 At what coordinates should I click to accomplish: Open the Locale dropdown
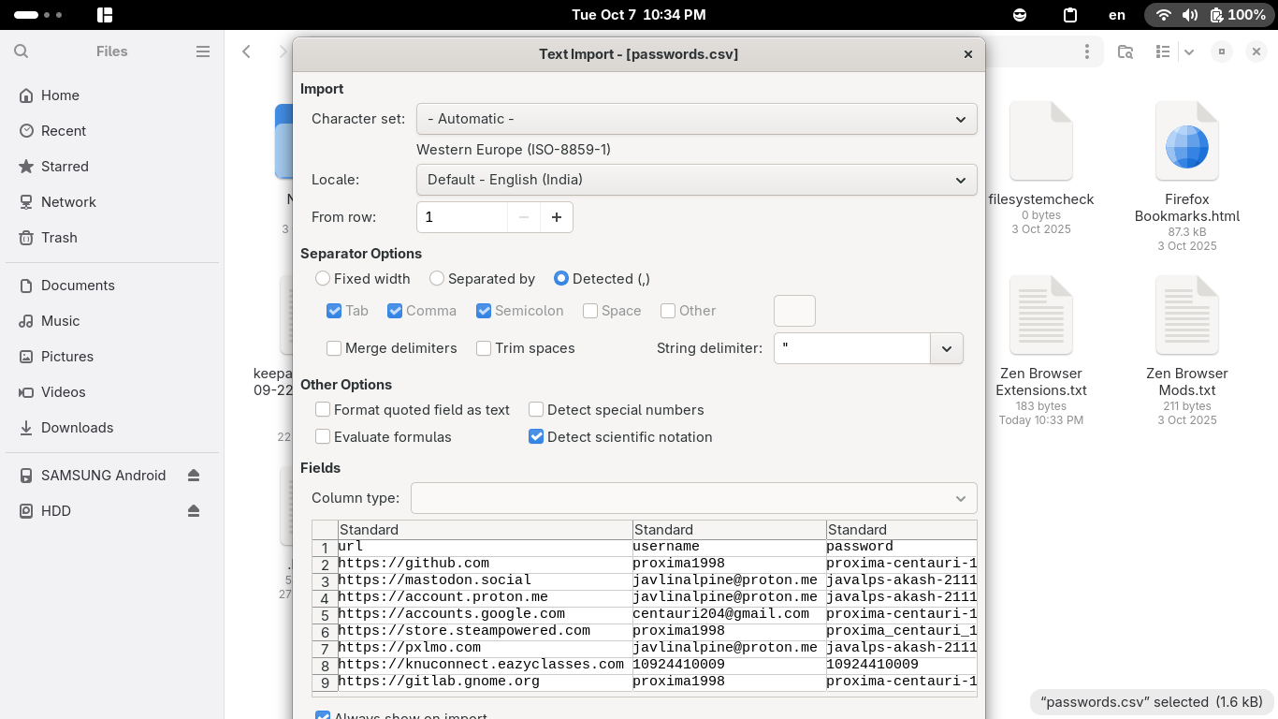[x=696, y=180]
